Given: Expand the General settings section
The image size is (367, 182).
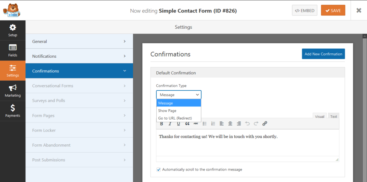Looking at the screenshot, I should click(x=79, y=42).
